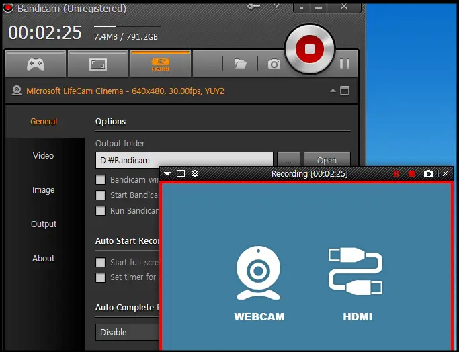This screenshot has width=459, height=352.
Task: Collapse device panel with the up triangle
Action: 333,91
